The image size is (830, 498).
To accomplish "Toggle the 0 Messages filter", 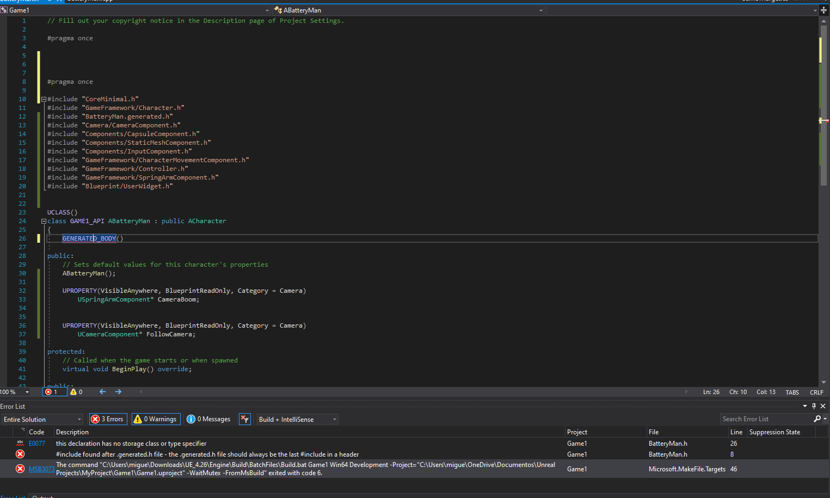I will (x=209, y=419).
